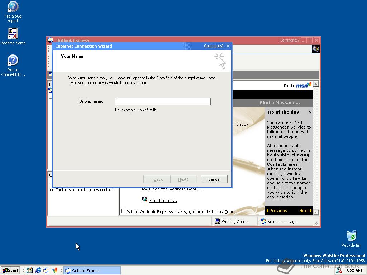This screenshot has height=275, width=367.
Task: Click the No new messages status icon
Action: pos(263,221)
